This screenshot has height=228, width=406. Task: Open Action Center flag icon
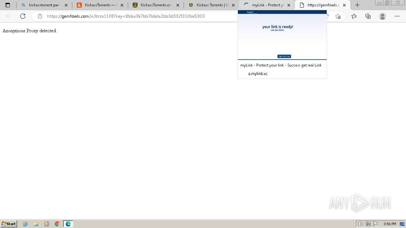click(x=376, y=224)
